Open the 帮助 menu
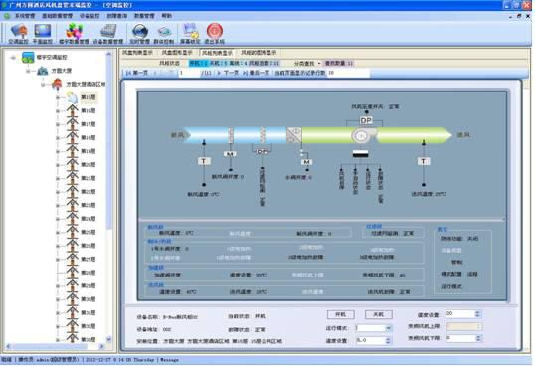The width and height of the screenshot is (535, 369). (x=166, y=16)
